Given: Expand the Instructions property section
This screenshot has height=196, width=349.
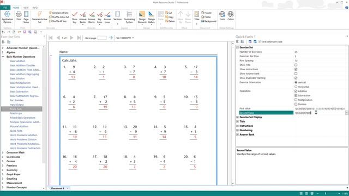Looking at the screenshot, I should coord(238,126).
